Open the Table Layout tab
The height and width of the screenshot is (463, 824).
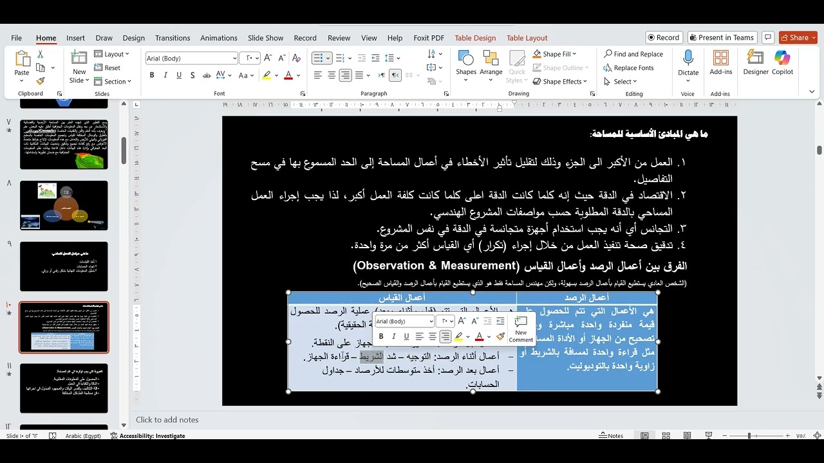point(527,38)
